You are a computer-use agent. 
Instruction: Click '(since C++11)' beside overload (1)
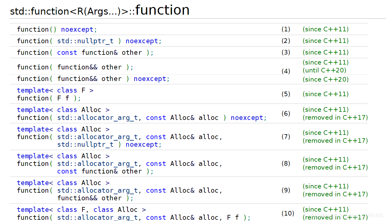click(326, 29)
